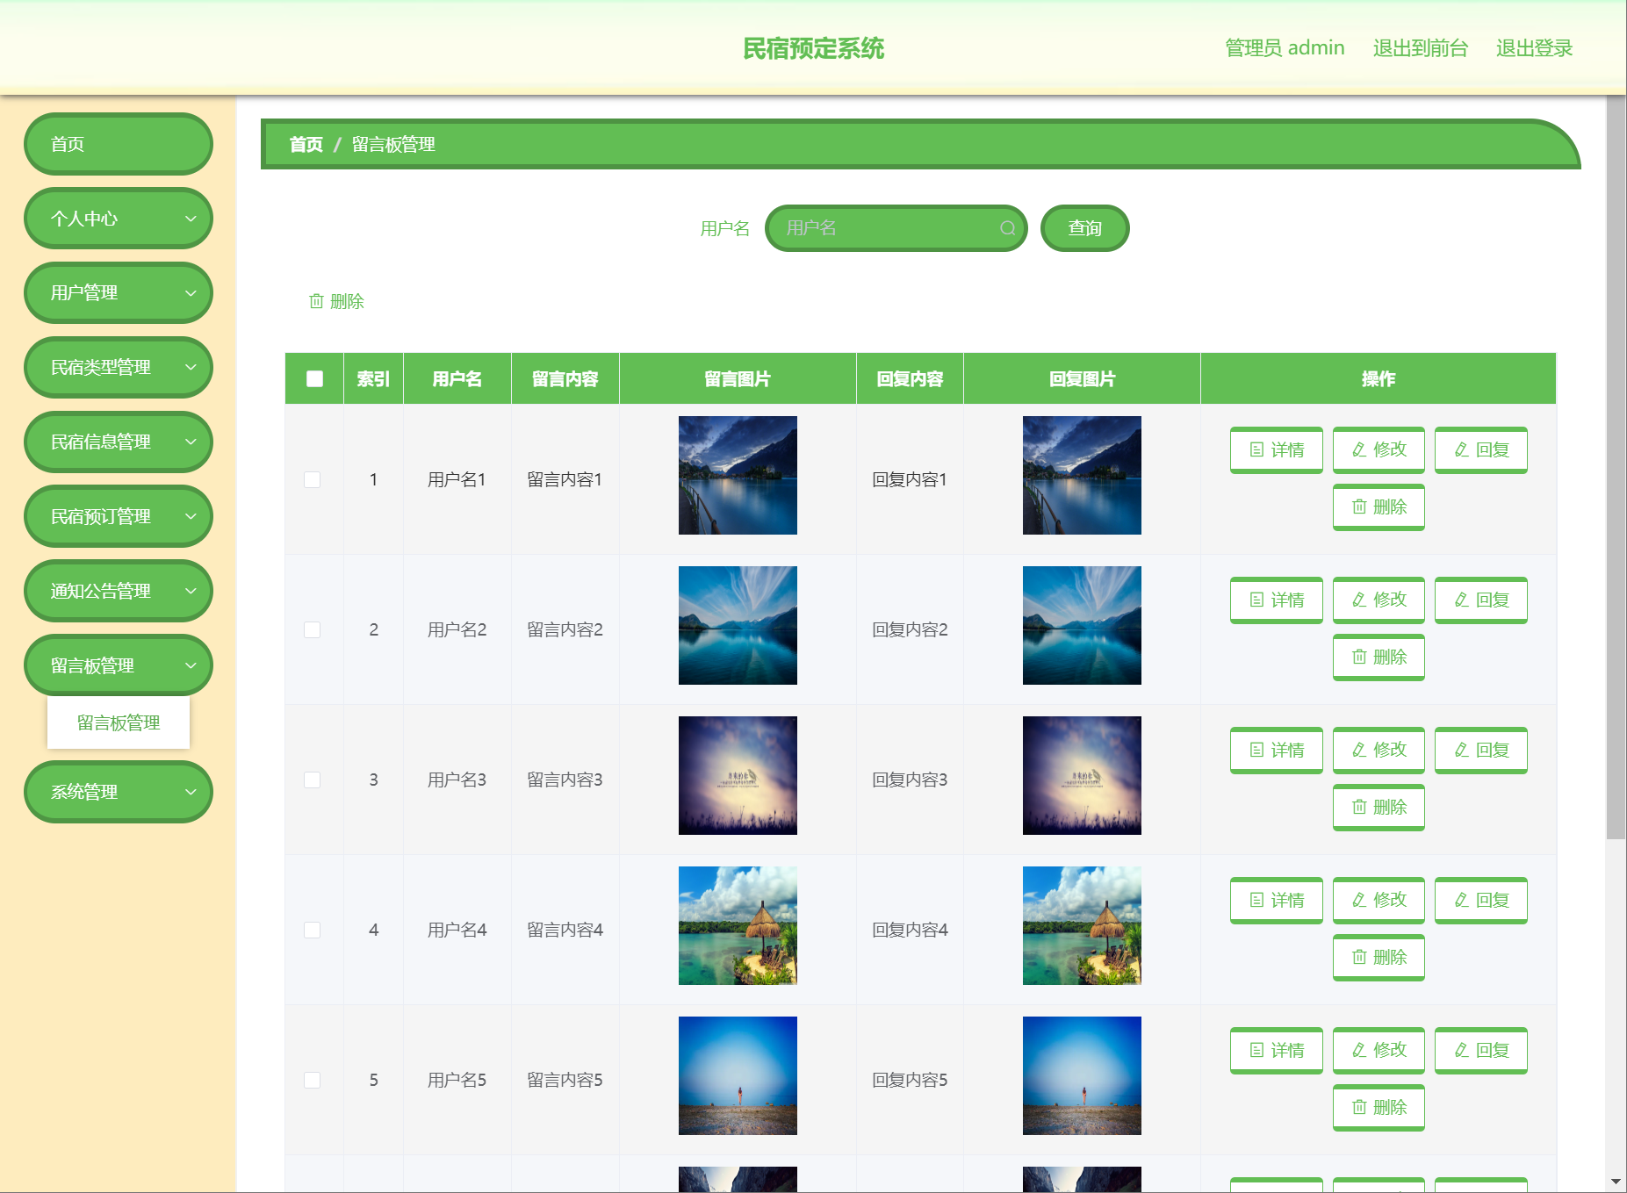Edit row 用户名2 with 修改
1627x1193 pixels.
(1379, 600)
